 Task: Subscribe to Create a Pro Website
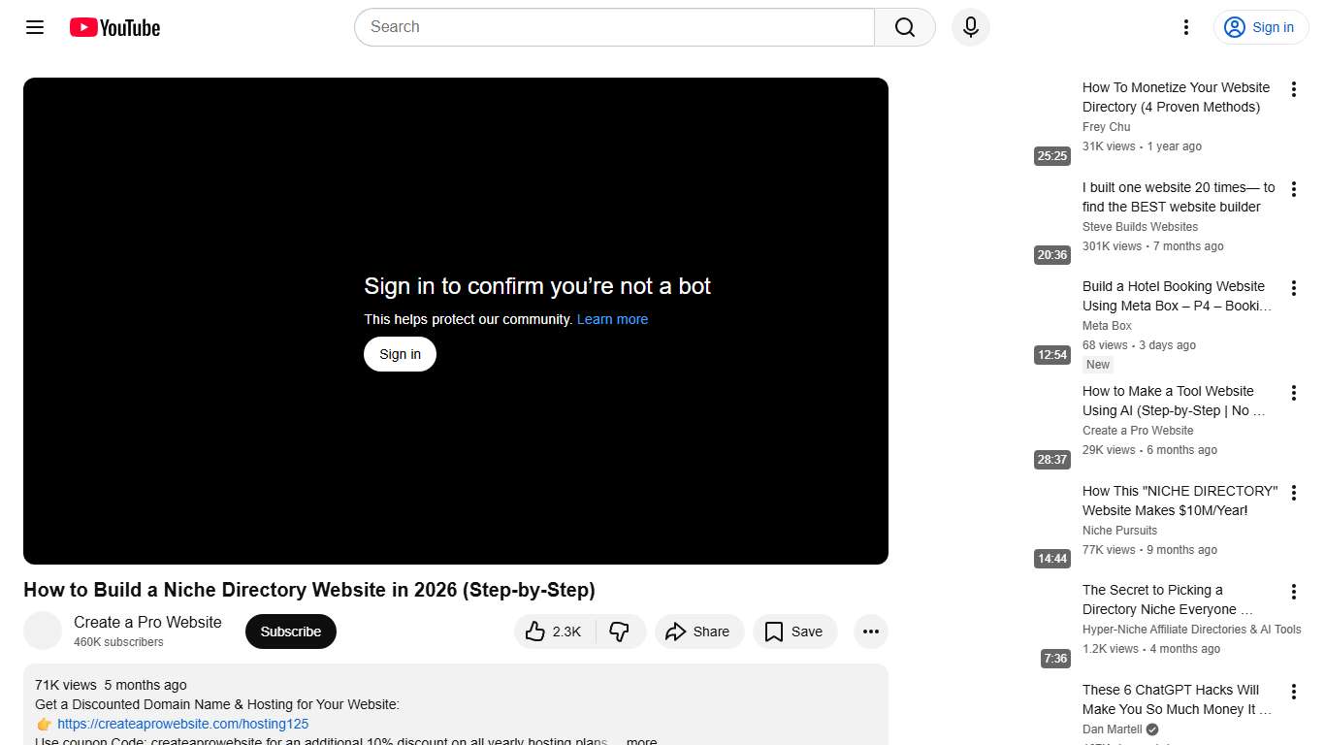290,631
